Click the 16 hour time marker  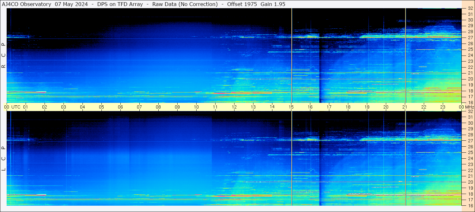click(x=310, y=107)
